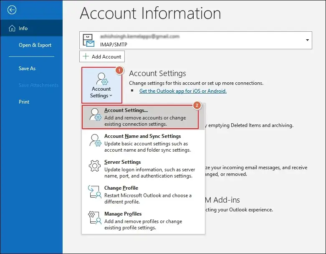Click the 'your Outlook experience' text
The width and height of the screenshot is (326, 254).
tap(245, 210)
